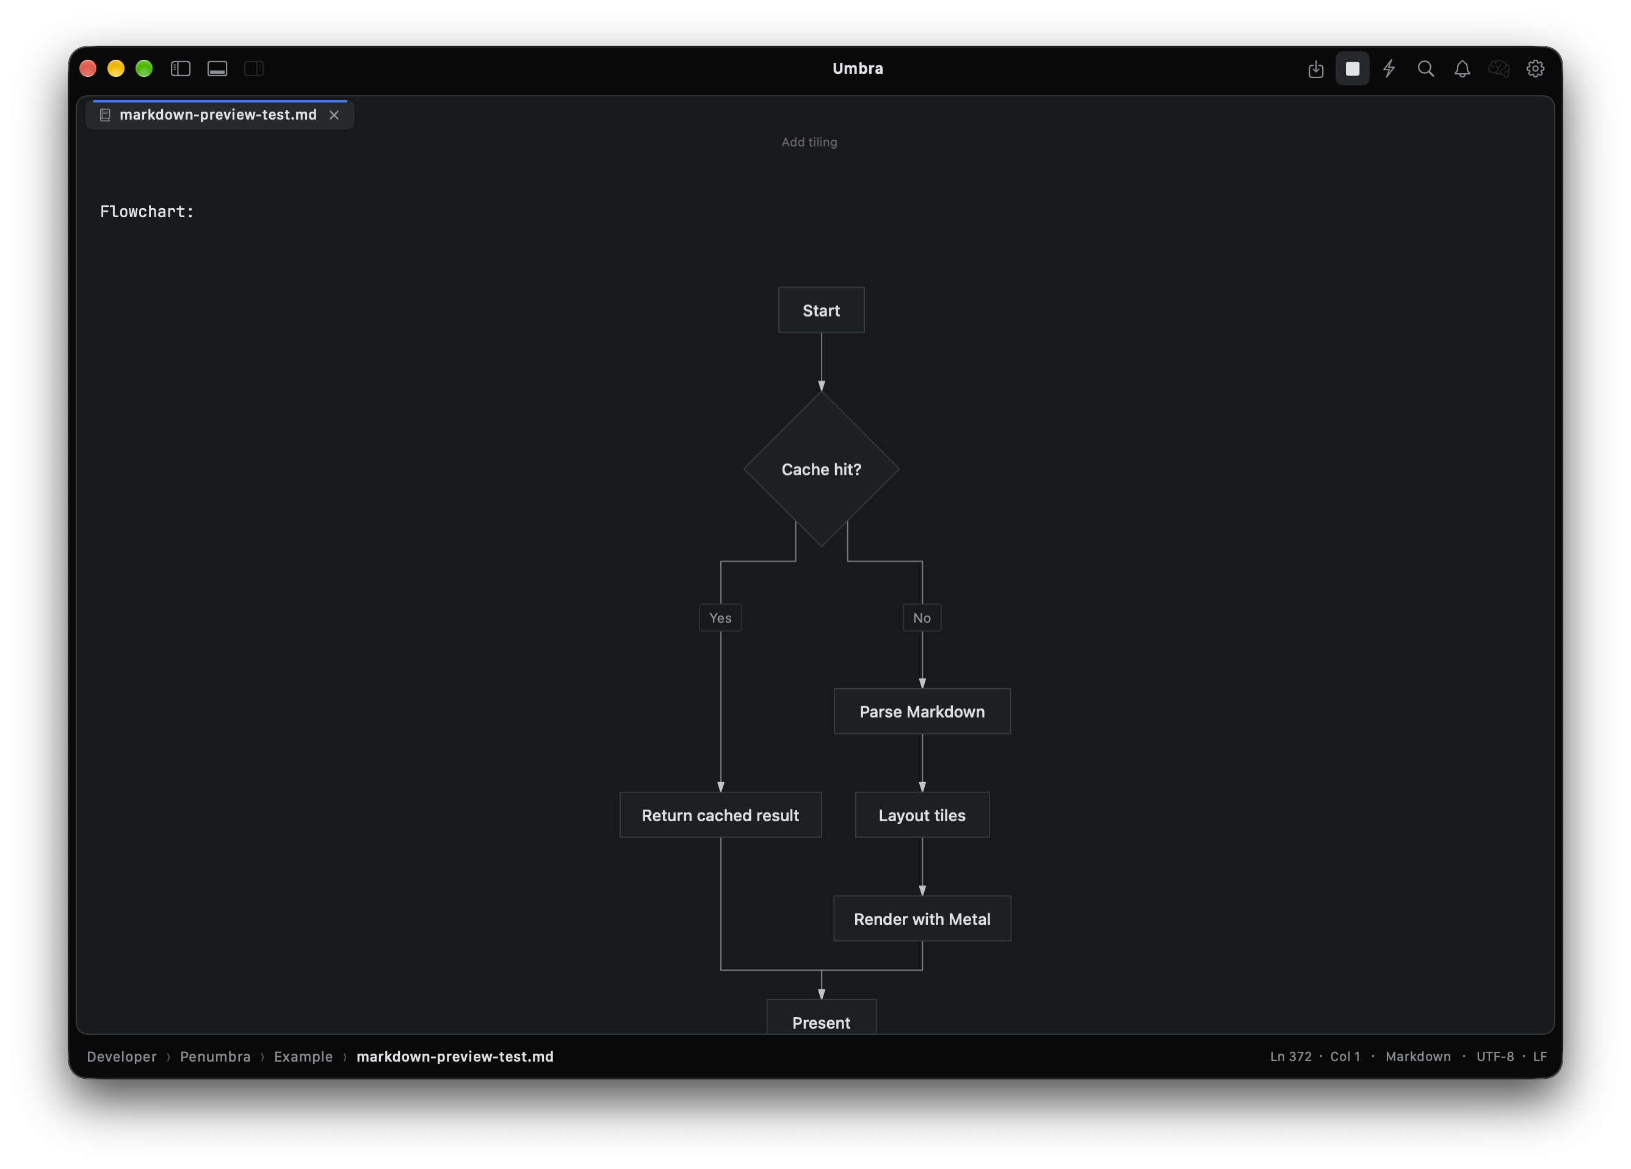This screenshot has width=1631, height=1169.
Task: Close the markdown-preview-test.md tab
Action: pyautogui.click(x=335, y=115)
